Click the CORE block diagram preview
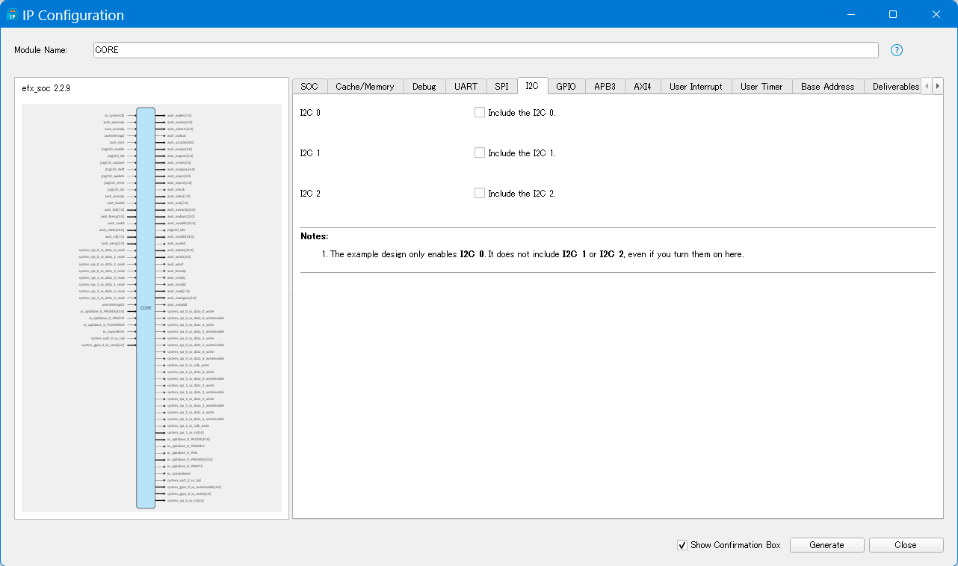 [x=146, y=307]
